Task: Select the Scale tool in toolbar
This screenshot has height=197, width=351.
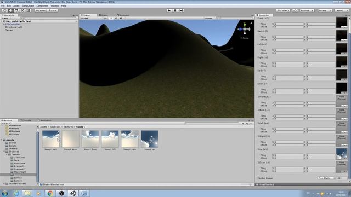Action: pyautogui.click(x=22, y=10)
